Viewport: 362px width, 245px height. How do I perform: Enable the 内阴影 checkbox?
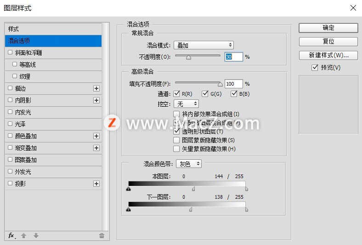[10, 100]
